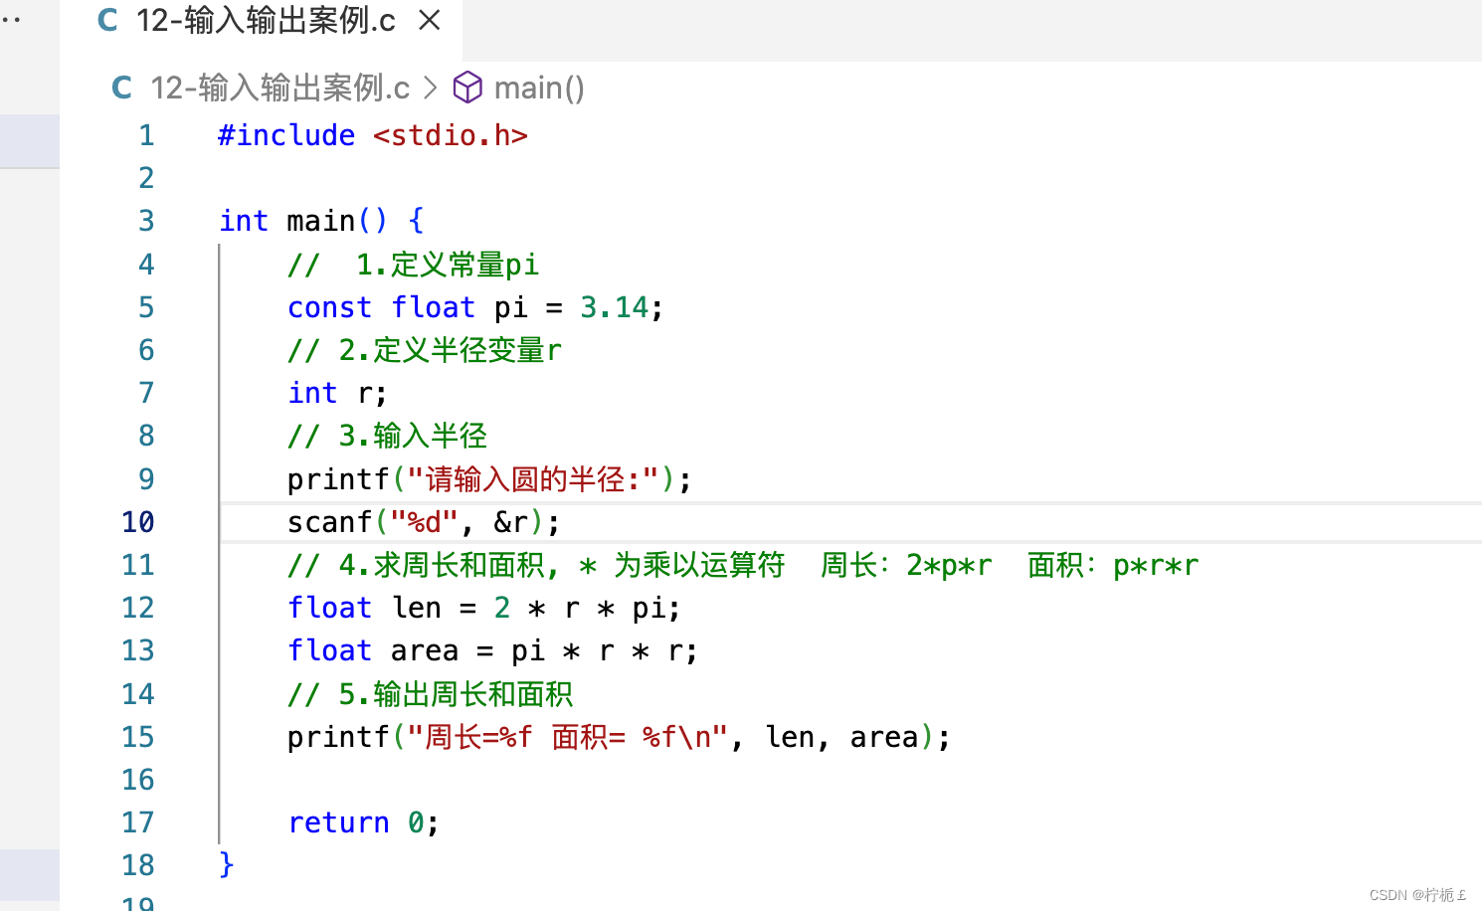This screenshot has width=1482, height=911.
Task: Click printf("请输入圆的半径:") statement
Action: click(x=489, y=479)
